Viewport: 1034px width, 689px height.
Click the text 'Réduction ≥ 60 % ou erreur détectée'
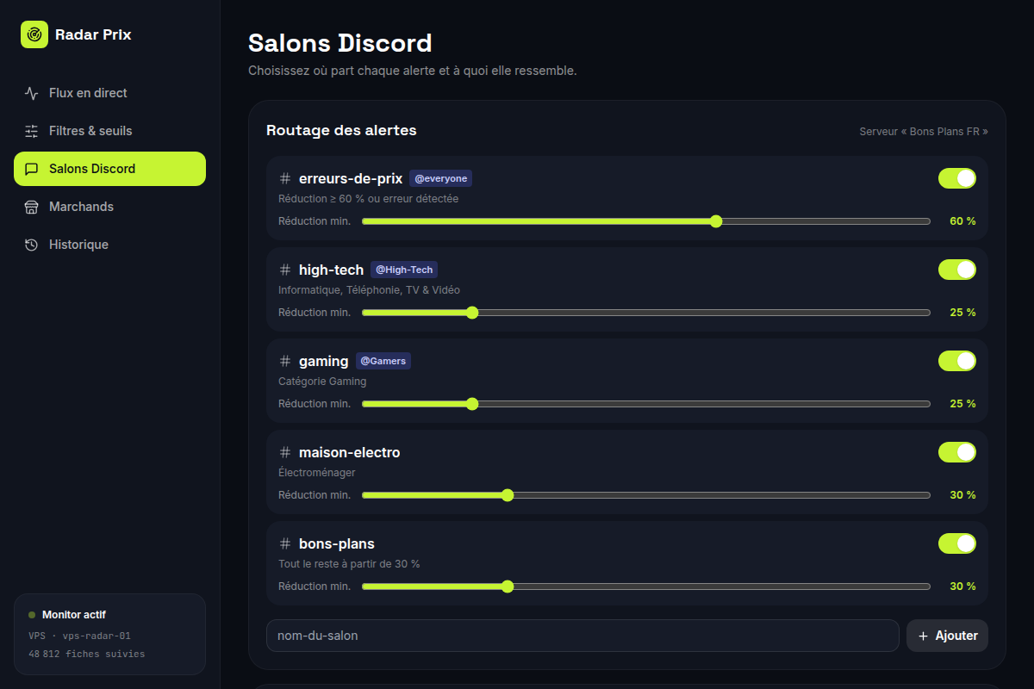(x=368, y=199)
